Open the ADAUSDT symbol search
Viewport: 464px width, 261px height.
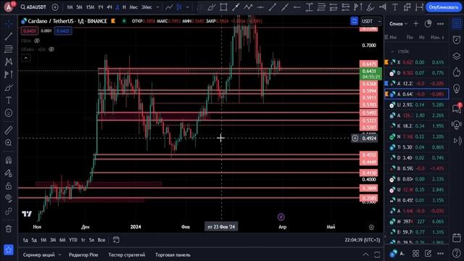[33, 7]
